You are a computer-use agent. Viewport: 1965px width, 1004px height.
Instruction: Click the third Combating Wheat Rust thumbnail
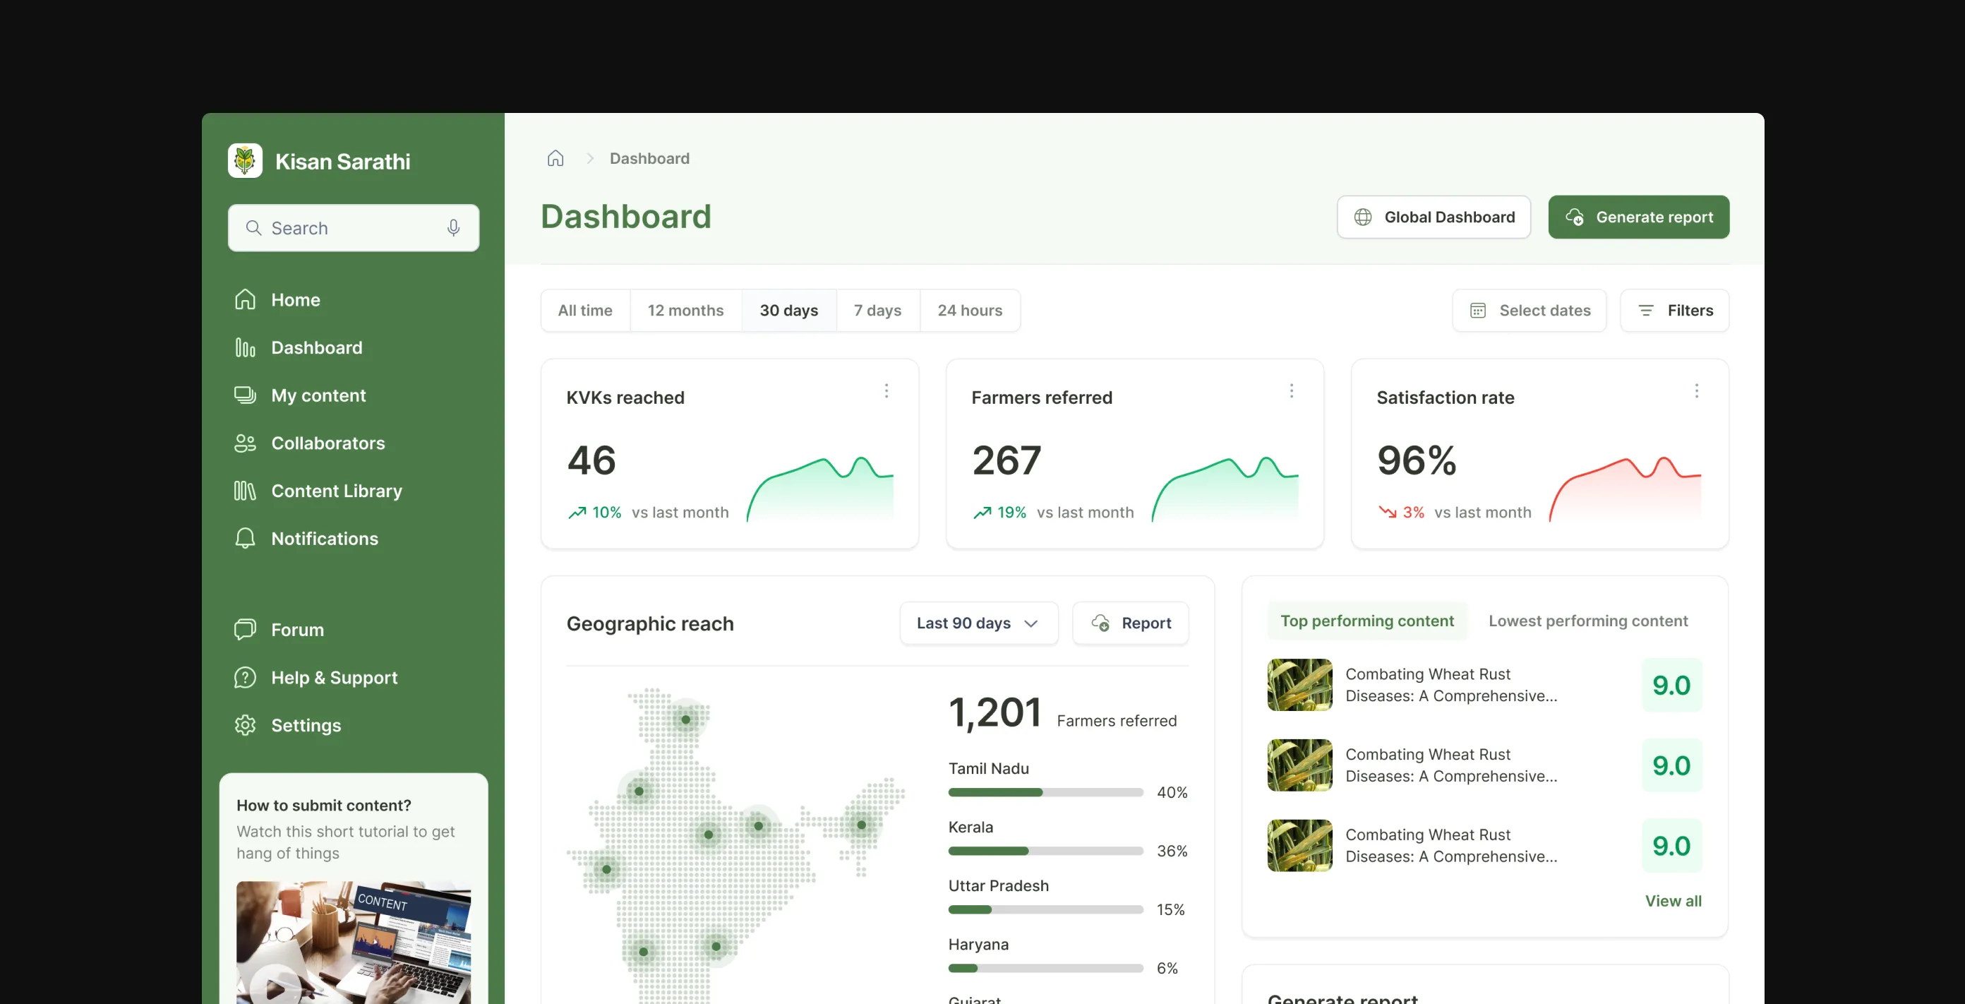click(x=1300, y=844)
